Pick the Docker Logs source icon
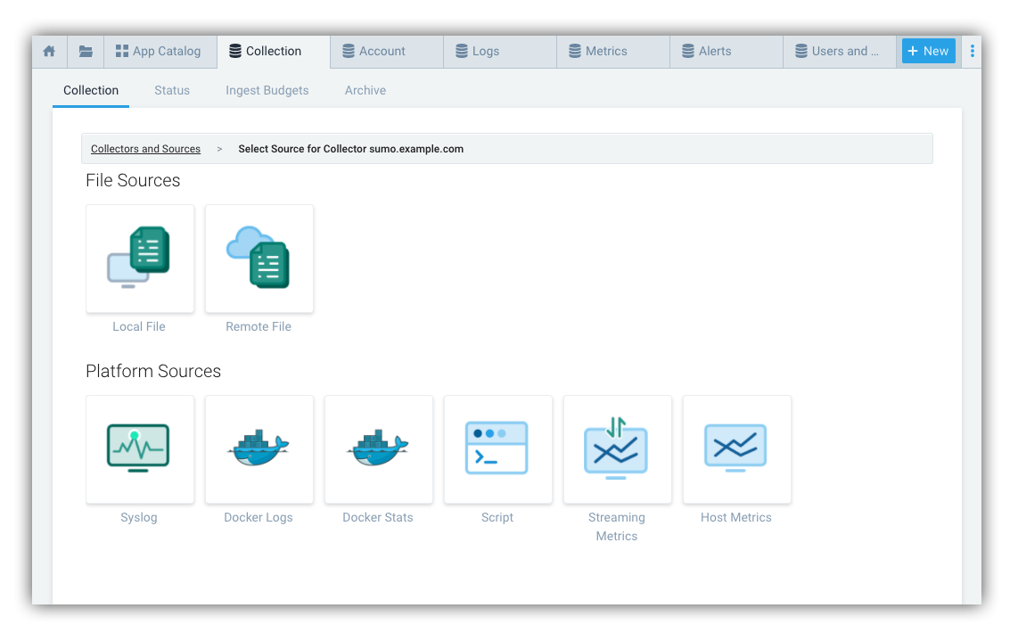This screenshot has width=1018, height=633. [x=259, y=449]
